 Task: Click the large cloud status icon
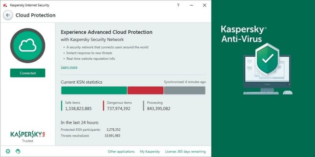point(28,46)
